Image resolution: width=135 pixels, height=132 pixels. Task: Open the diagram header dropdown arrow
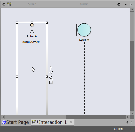[126, 5]
